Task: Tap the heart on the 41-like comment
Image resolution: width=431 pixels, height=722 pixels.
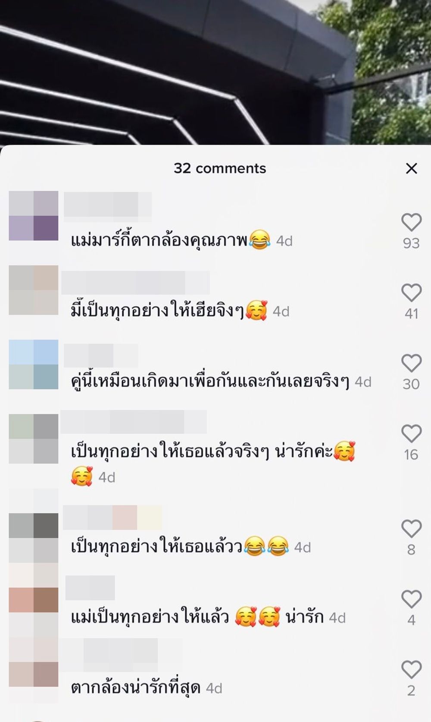Action: [x=411, y=293]
